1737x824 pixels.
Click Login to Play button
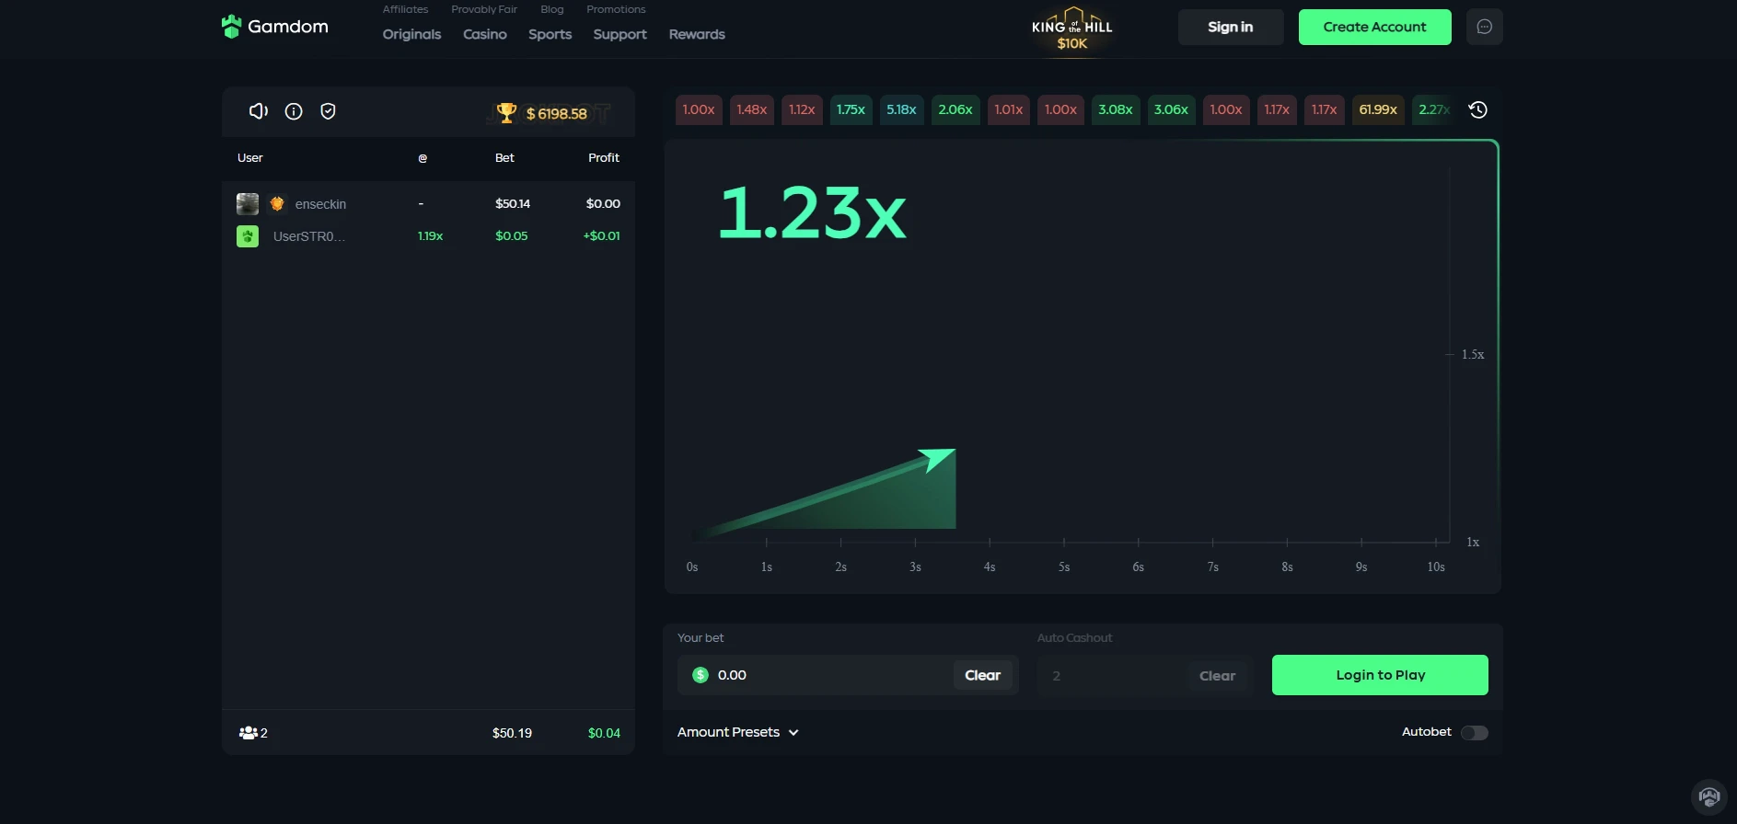coord(1380,675)
